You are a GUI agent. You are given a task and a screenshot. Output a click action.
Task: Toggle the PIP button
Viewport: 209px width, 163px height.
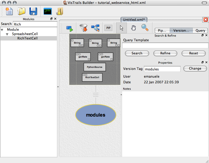(x=108, y=28)
